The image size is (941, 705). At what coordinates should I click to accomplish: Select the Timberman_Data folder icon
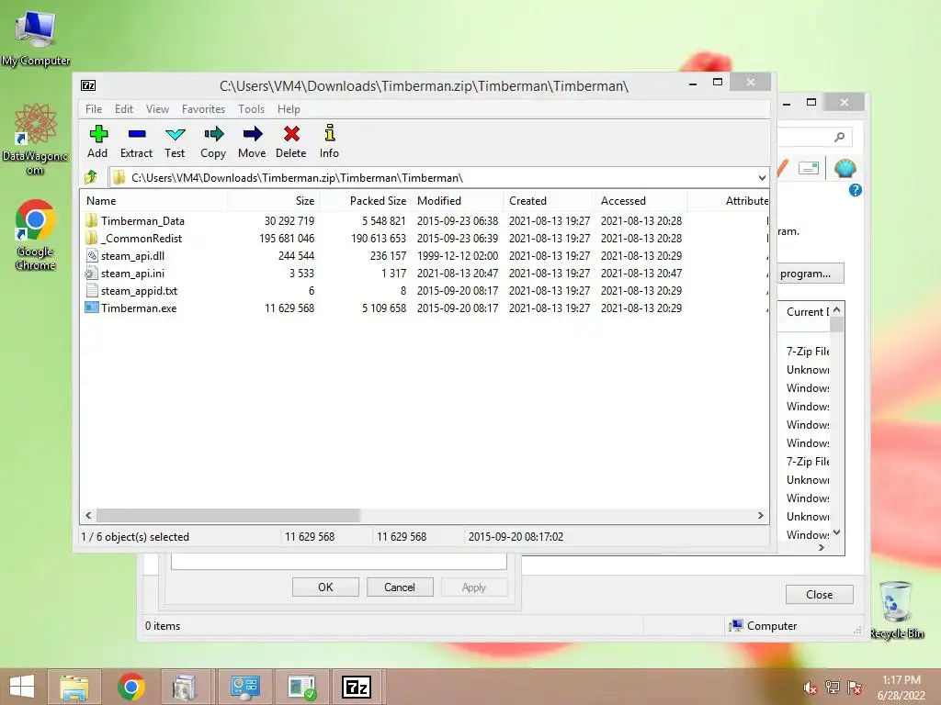91,220
